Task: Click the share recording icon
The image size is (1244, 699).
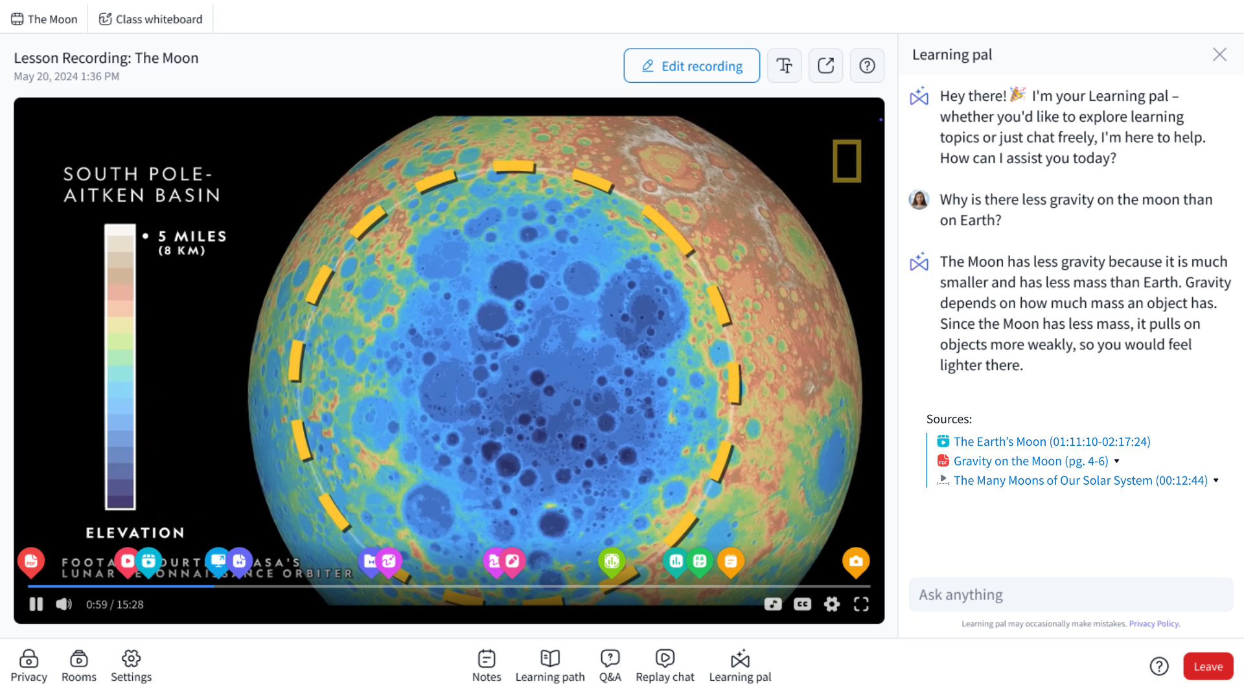Action: point(825,65)
